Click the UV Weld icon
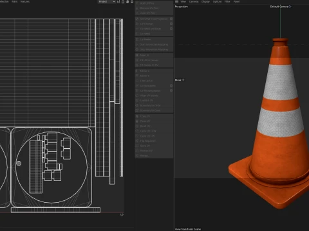 click(x=137, y=33)
